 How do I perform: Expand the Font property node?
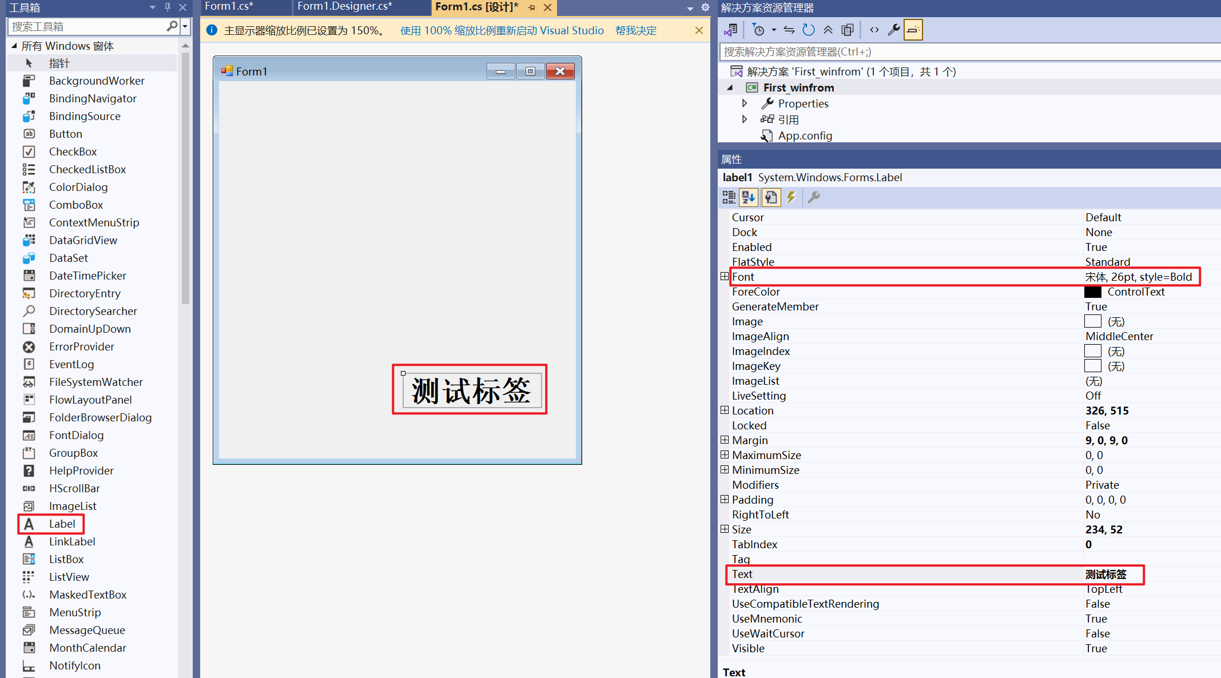pyautogui.click(x=725, y=277)
